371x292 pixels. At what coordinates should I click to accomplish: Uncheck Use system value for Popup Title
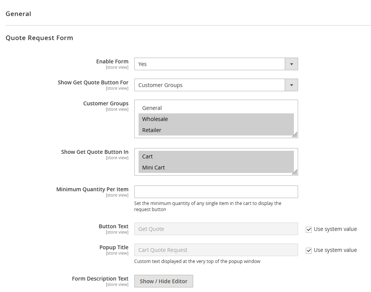click(308, 250)
